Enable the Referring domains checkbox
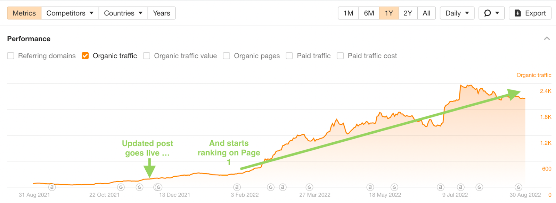Viewport: 556px width, 203px height. click(11, 56)
